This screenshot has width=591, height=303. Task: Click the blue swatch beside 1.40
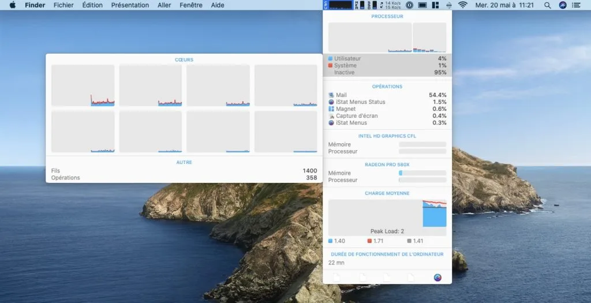[330, 241]
